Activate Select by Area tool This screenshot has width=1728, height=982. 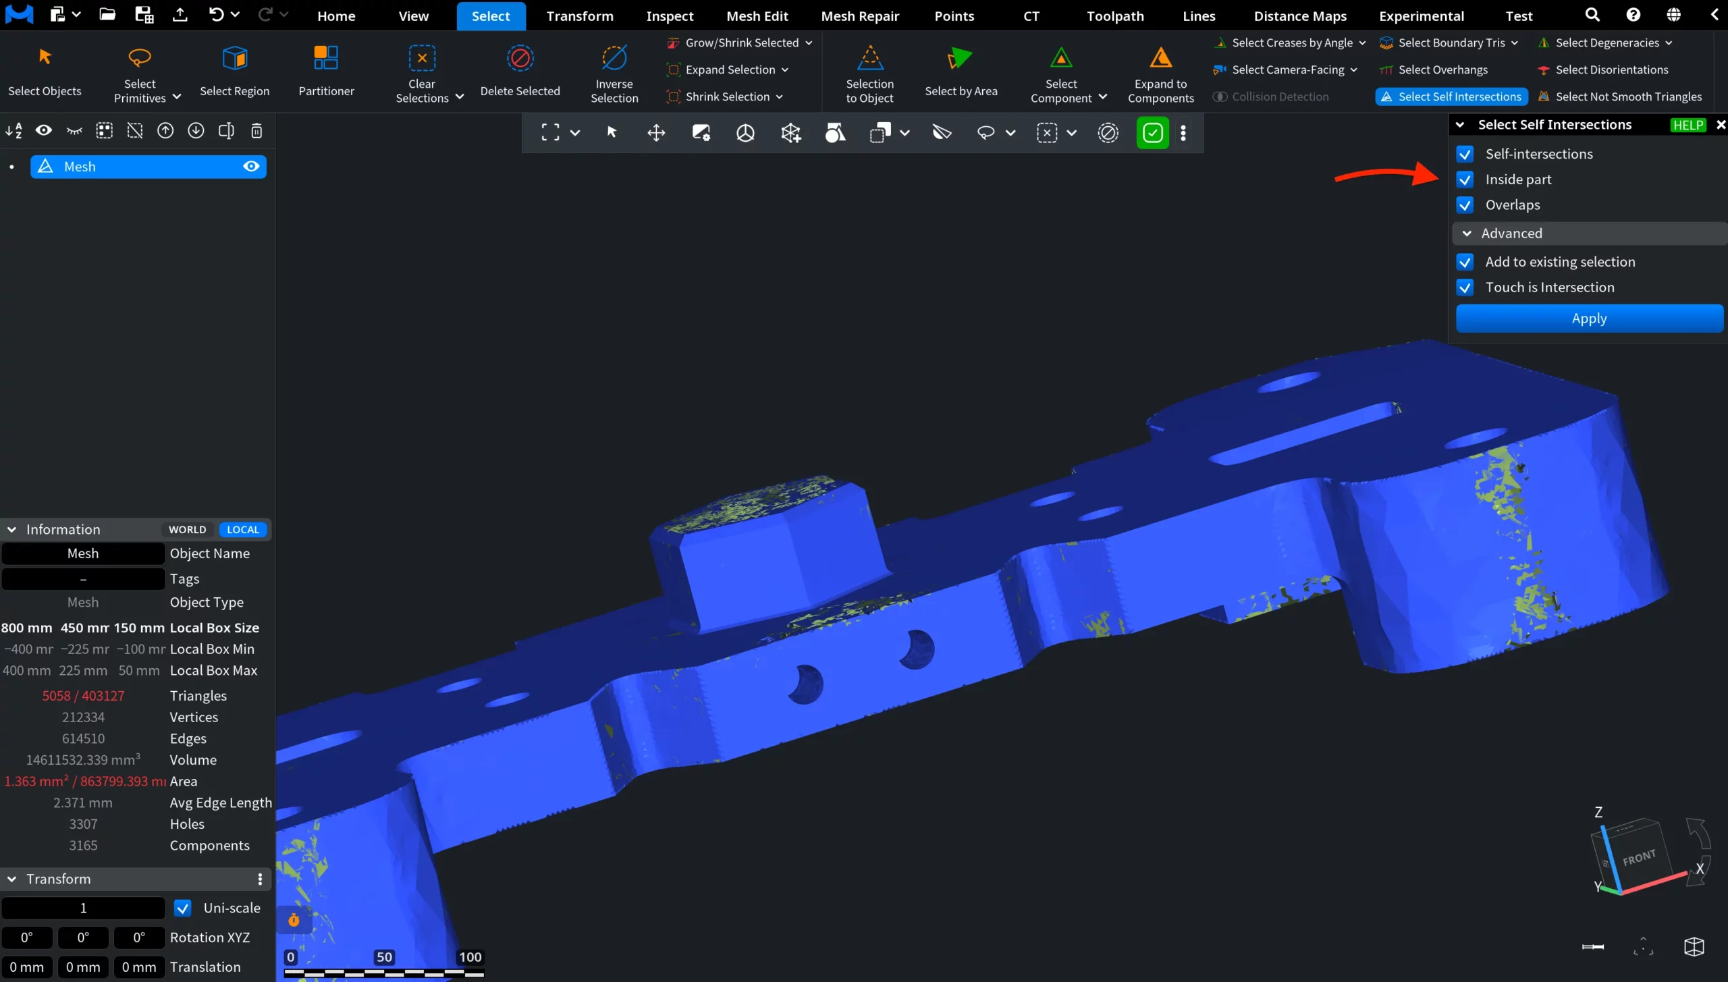tap(961, 72)
